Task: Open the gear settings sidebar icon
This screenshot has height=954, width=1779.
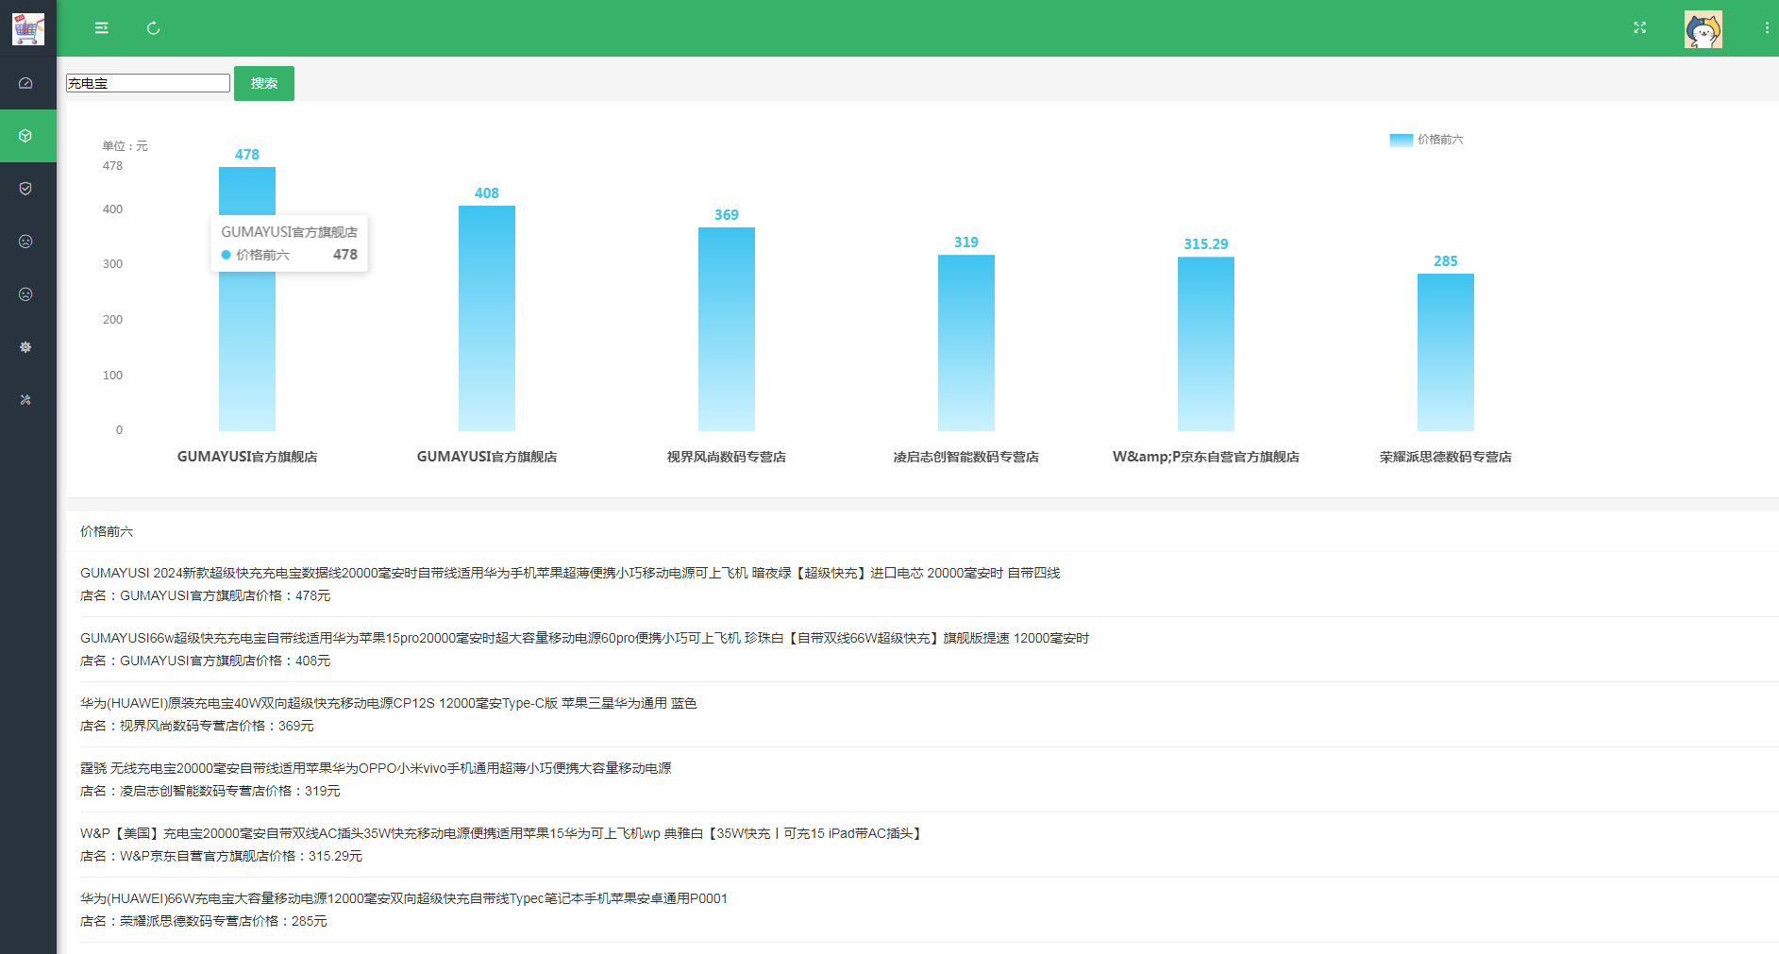Action: point(25,347)
